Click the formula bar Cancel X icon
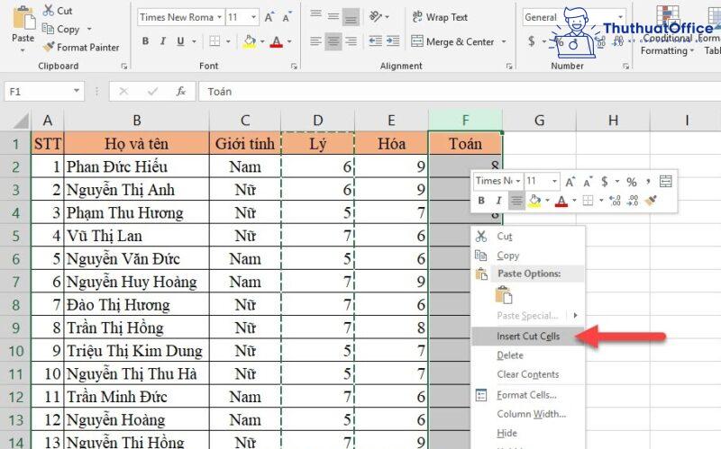721x449 pixels. (x=123, y=92)
